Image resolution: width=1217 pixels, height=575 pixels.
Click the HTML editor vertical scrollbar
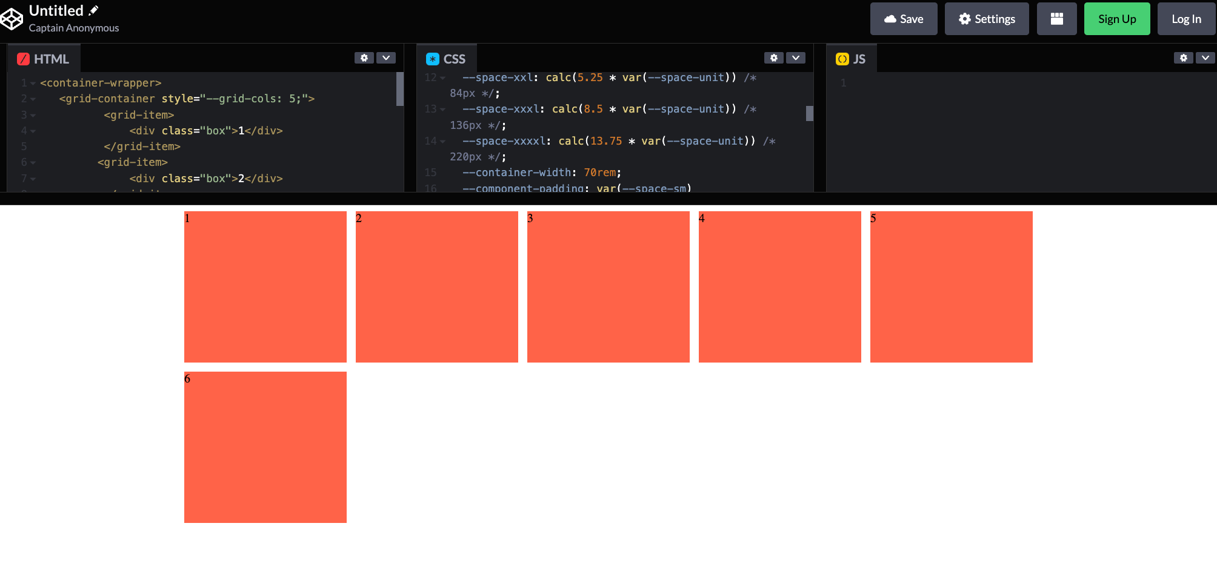click(400, 89)
